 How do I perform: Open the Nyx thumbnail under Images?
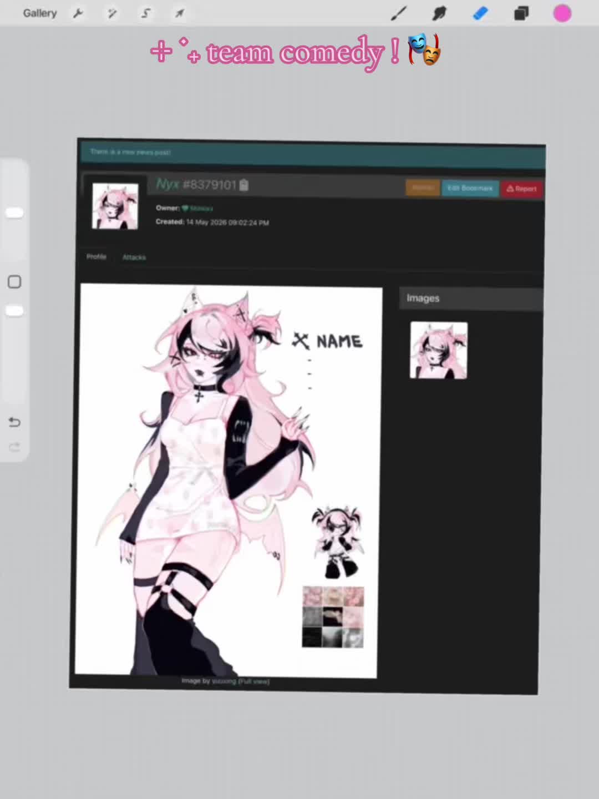click(x=439, y=350)
